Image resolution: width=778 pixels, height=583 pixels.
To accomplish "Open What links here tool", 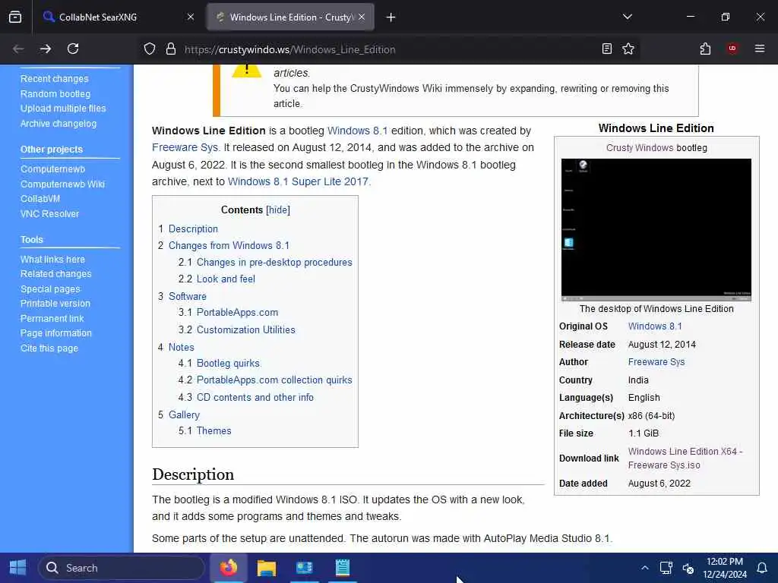I will point(52,260).
